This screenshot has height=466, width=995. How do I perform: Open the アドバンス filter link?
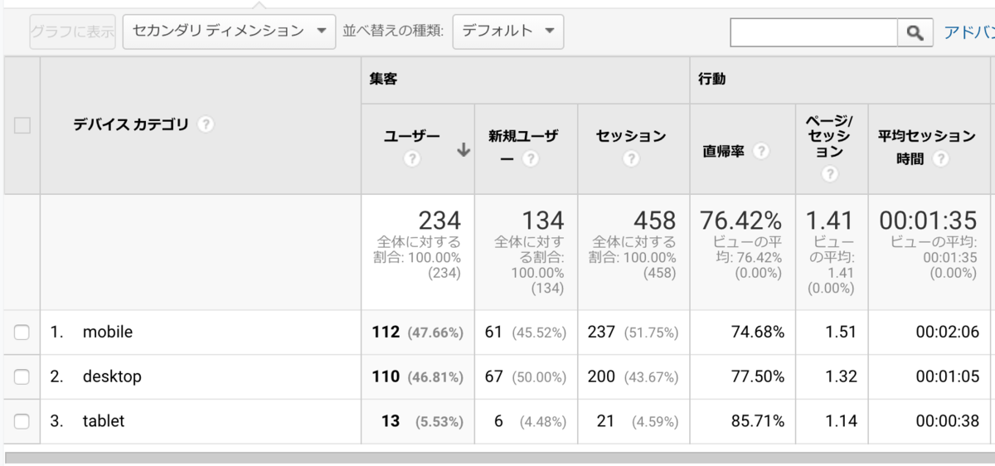pos(968,32)
